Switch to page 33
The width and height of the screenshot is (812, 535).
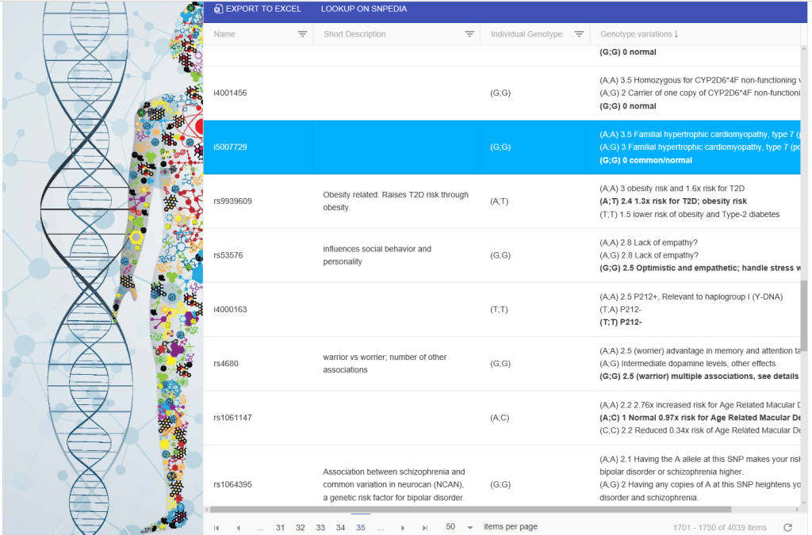(x=320, y=528)
